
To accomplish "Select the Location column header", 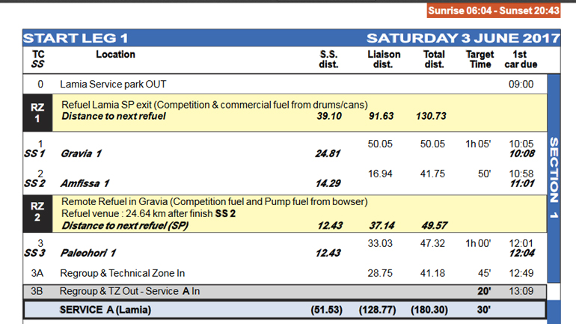I will point(115,55).
